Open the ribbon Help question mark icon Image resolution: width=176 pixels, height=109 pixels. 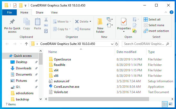tap(172, 12)
